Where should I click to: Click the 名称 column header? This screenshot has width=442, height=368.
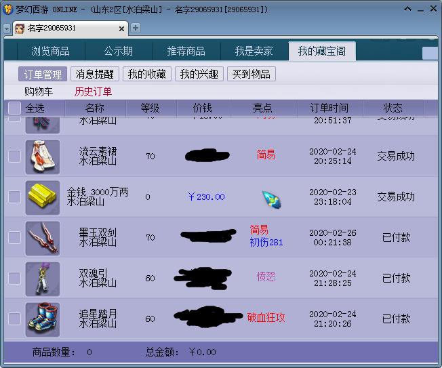[95, 108]
